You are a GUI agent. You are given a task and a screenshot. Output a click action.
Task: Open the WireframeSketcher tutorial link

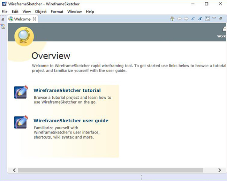click(x=67, y=90)
